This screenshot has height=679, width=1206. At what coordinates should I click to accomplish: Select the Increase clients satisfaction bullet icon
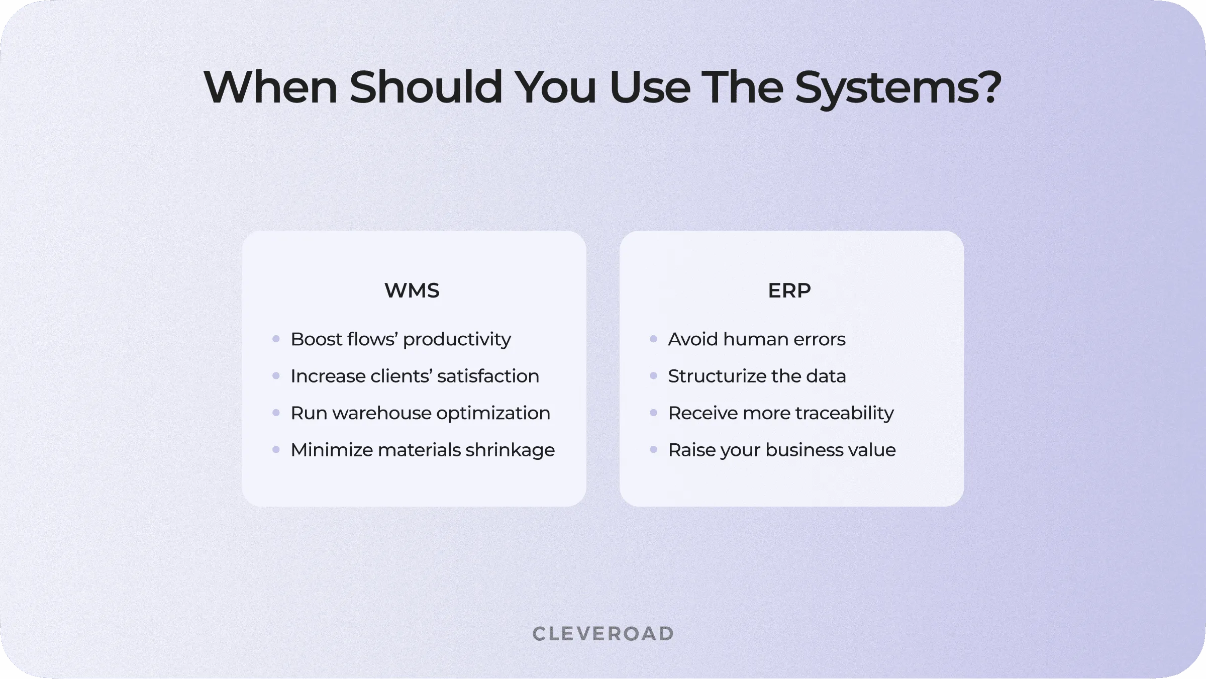pyautogui.click(x=277, y=376)
